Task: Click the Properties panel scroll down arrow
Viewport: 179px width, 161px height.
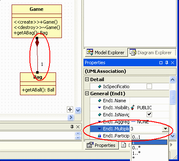Action: [172, 136]
